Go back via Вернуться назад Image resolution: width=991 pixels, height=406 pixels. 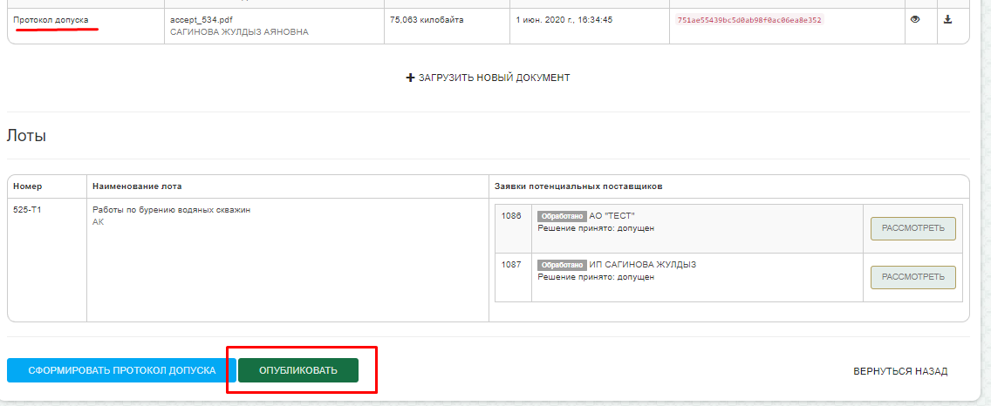pos(900,371)
